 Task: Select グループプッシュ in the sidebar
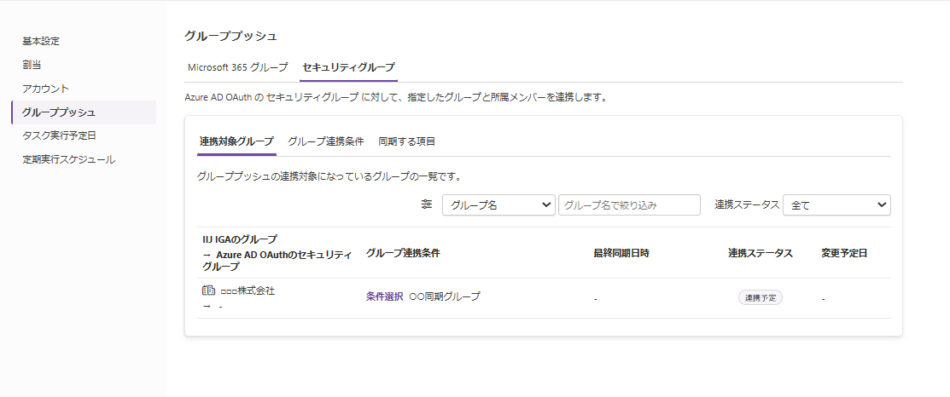click(x=59, y=112)
